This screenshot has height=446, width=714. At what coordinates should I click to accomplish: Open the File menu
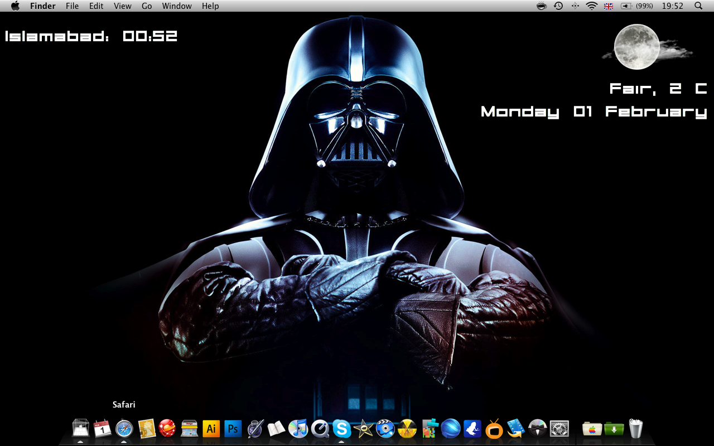click(x=72, y=6)
